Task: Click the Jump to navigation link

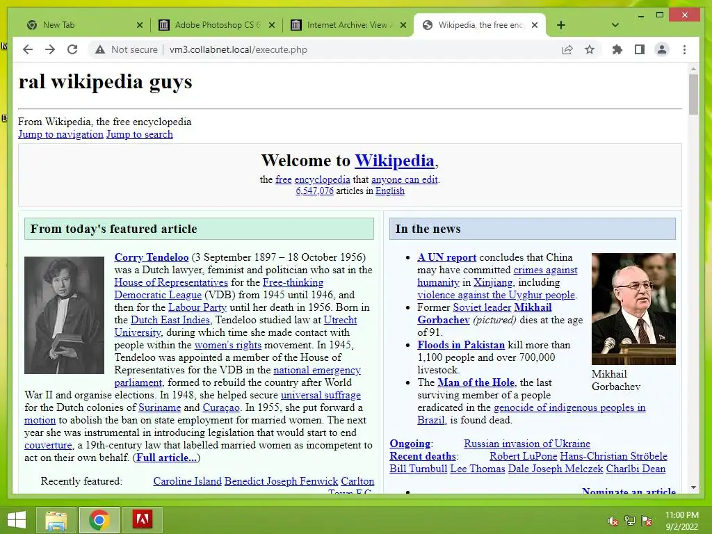Action: 60,134
